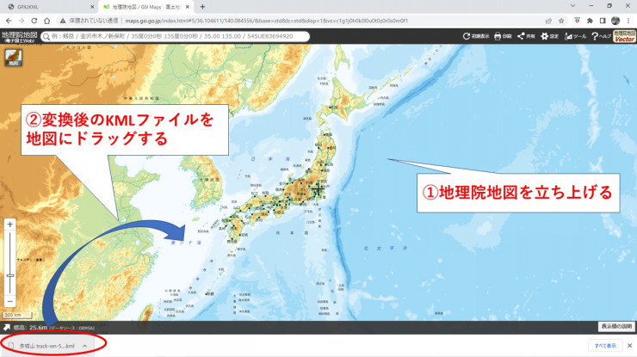This screenshot has width=637, height=357.
Task: Click the map zoom slider handle
Action: coord(10,276)
